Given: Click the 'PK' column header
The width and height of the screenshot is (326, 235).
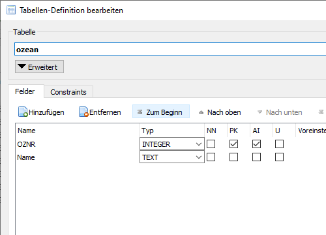Looking at the screenshot, I should coord(239,131).
